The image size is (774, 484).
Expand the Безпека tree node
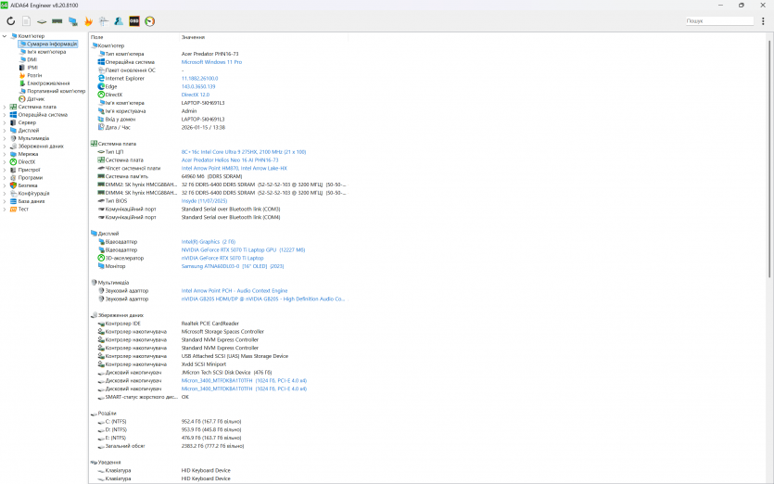[5, 185]
